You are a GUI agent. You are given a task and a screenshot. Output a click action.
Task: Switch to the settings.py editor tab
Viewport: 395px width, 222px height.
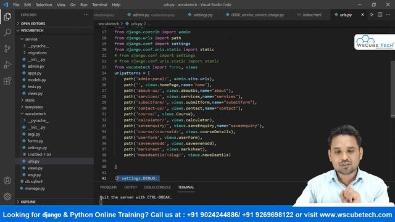point(201,15)
